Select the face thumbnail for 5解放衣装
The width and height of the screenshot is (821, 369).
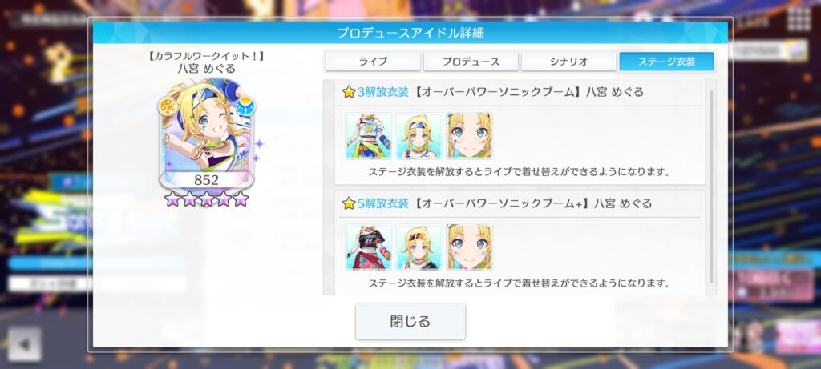tap(470, 247)
